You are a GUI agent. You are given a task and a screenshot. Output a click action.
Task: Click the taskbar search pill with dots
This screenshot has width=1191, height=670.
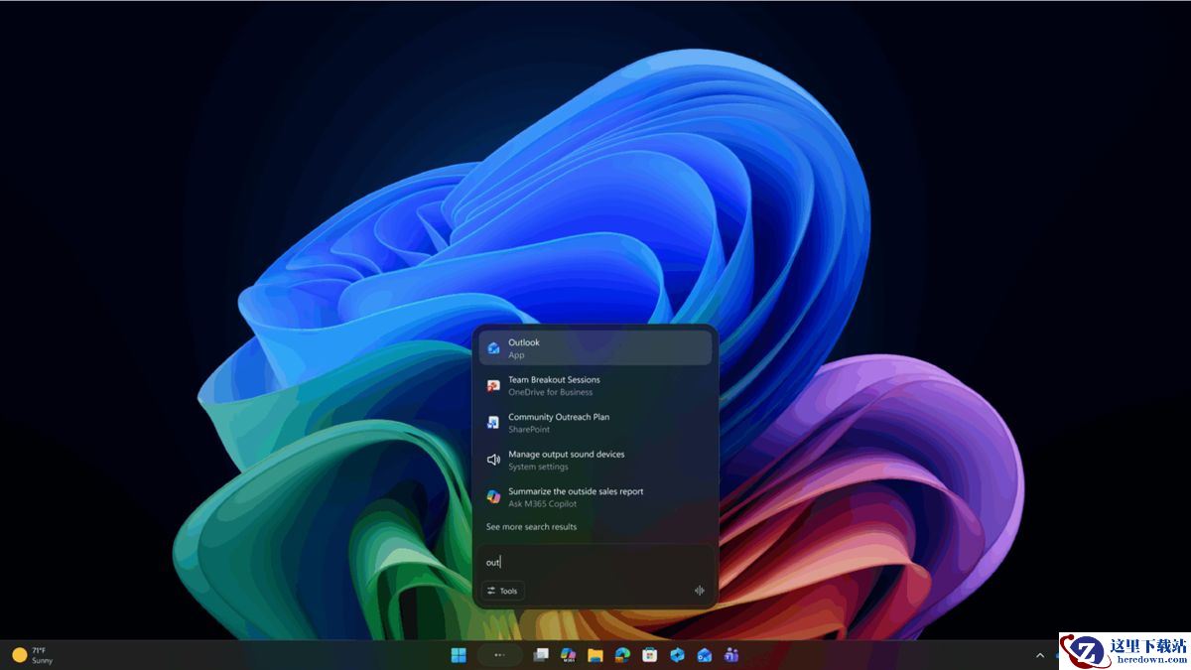[x=499, y=655]
